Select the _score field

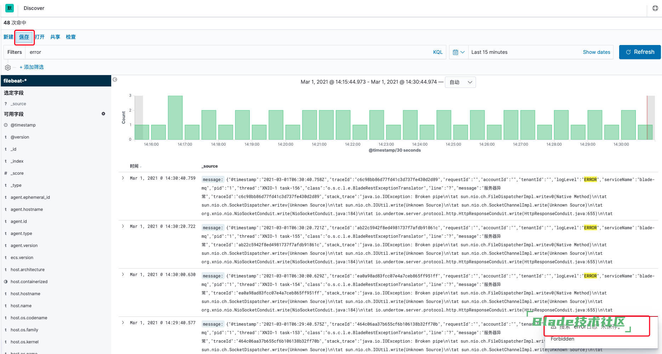pos(17,173)
